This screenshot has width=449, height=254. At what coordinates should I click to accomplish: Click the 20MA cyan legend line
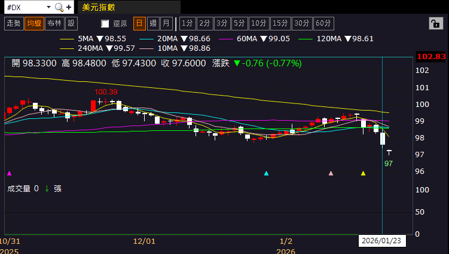[146, 39]
